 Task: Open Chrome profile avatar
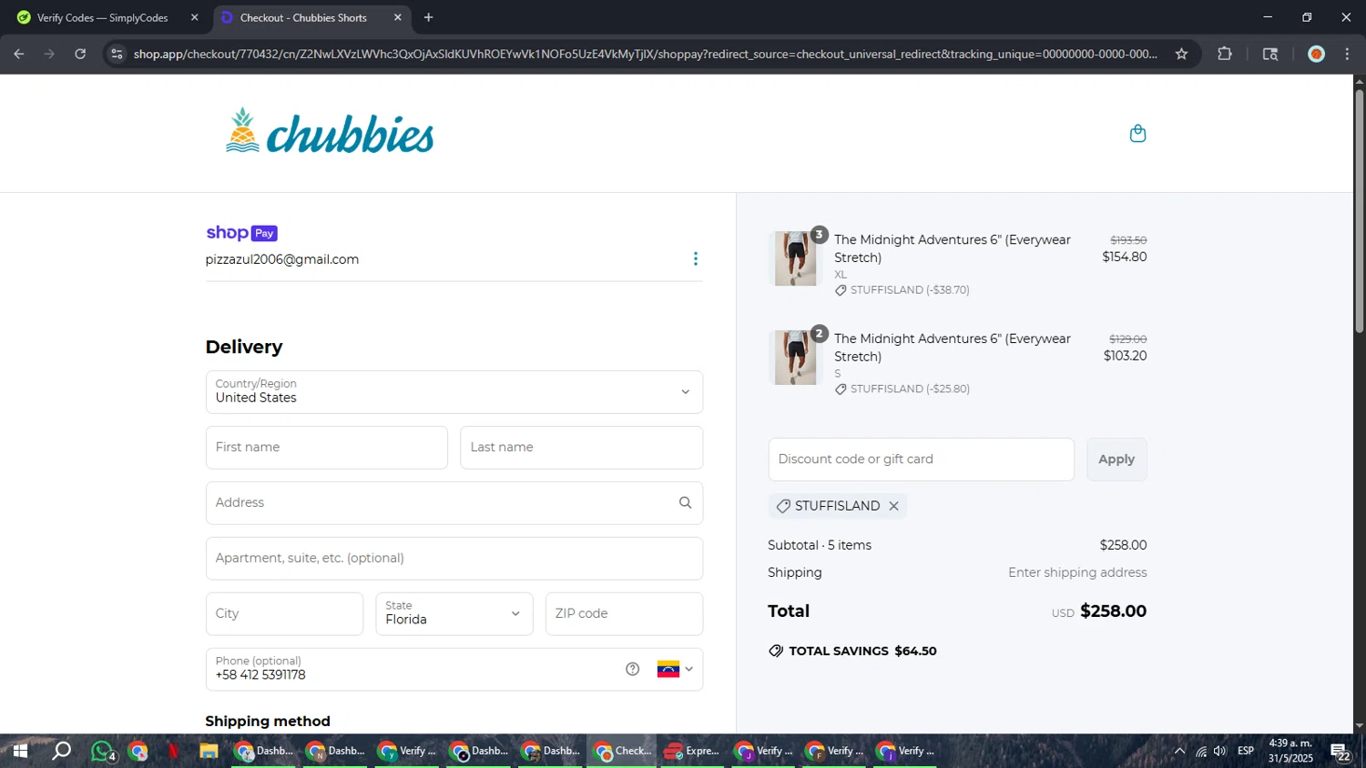(x=1316, y=54)
